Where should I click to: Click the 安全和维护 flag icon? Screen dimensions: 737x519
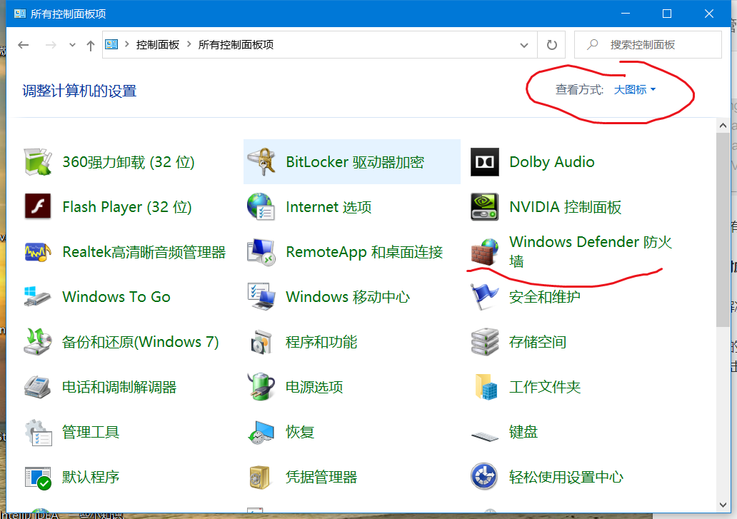click(x=485, y=297)
